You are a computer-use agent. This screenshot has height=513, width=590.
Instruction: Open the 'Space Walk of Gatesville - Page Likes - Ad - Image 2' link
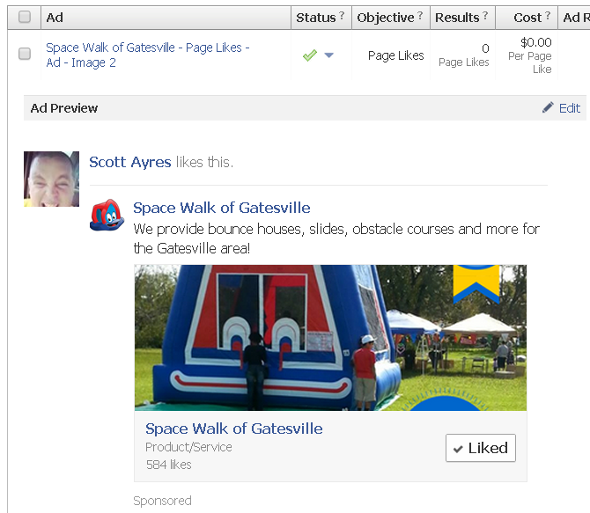coord(148,55)
